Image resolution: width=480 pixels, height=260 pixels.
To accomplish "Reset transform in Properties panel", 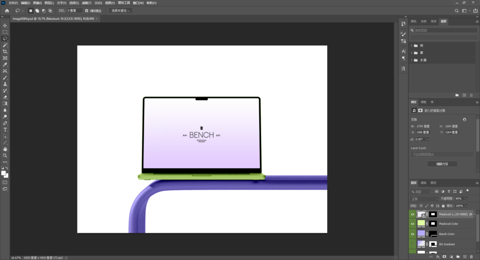I will pyautogui.click(x=465, y=119).
